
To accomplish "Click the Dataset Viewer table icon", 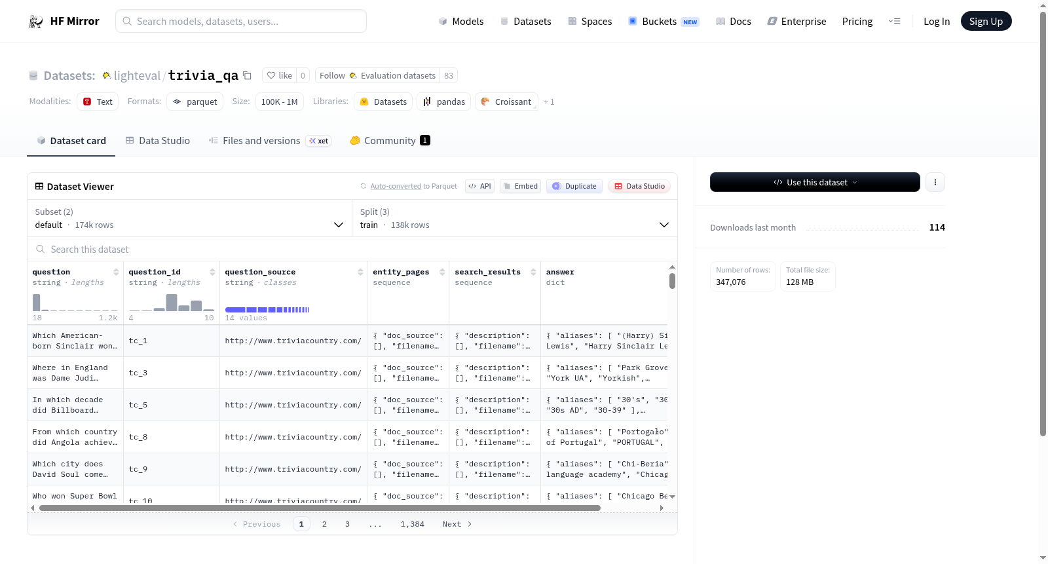I will (39, 187).
